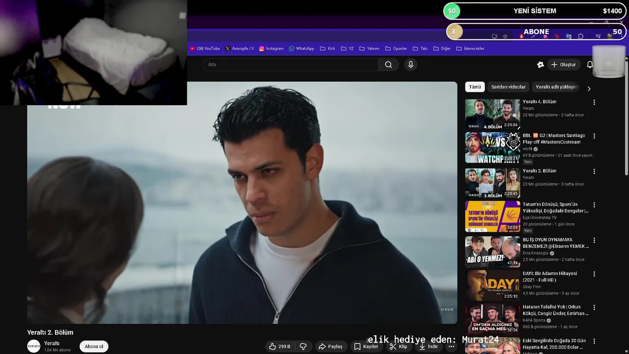
Task: Click channel name Ege Üniversitesi TV
Action: (540, 217)
